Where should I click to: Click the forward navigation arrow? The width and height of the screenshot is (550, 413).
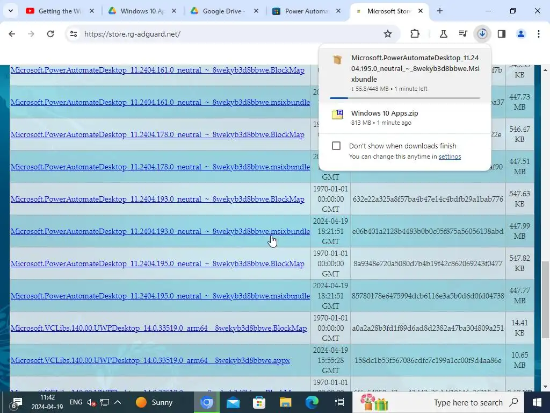pyautogui.click(x=31, y=34)
